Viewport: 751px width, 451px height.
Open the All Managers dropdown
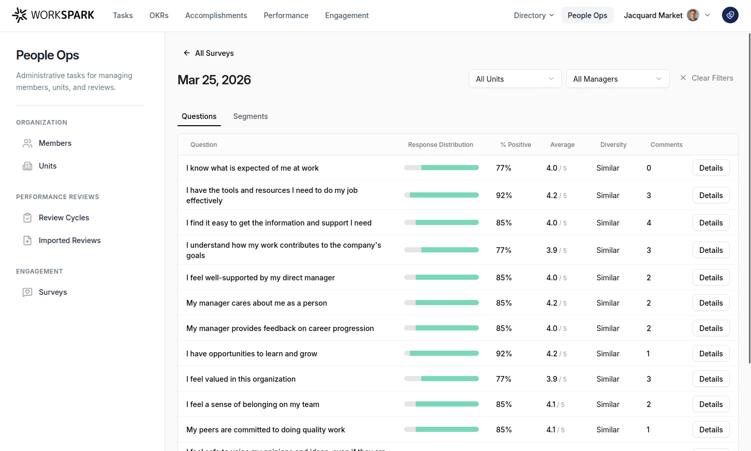(x=617, y=79)
